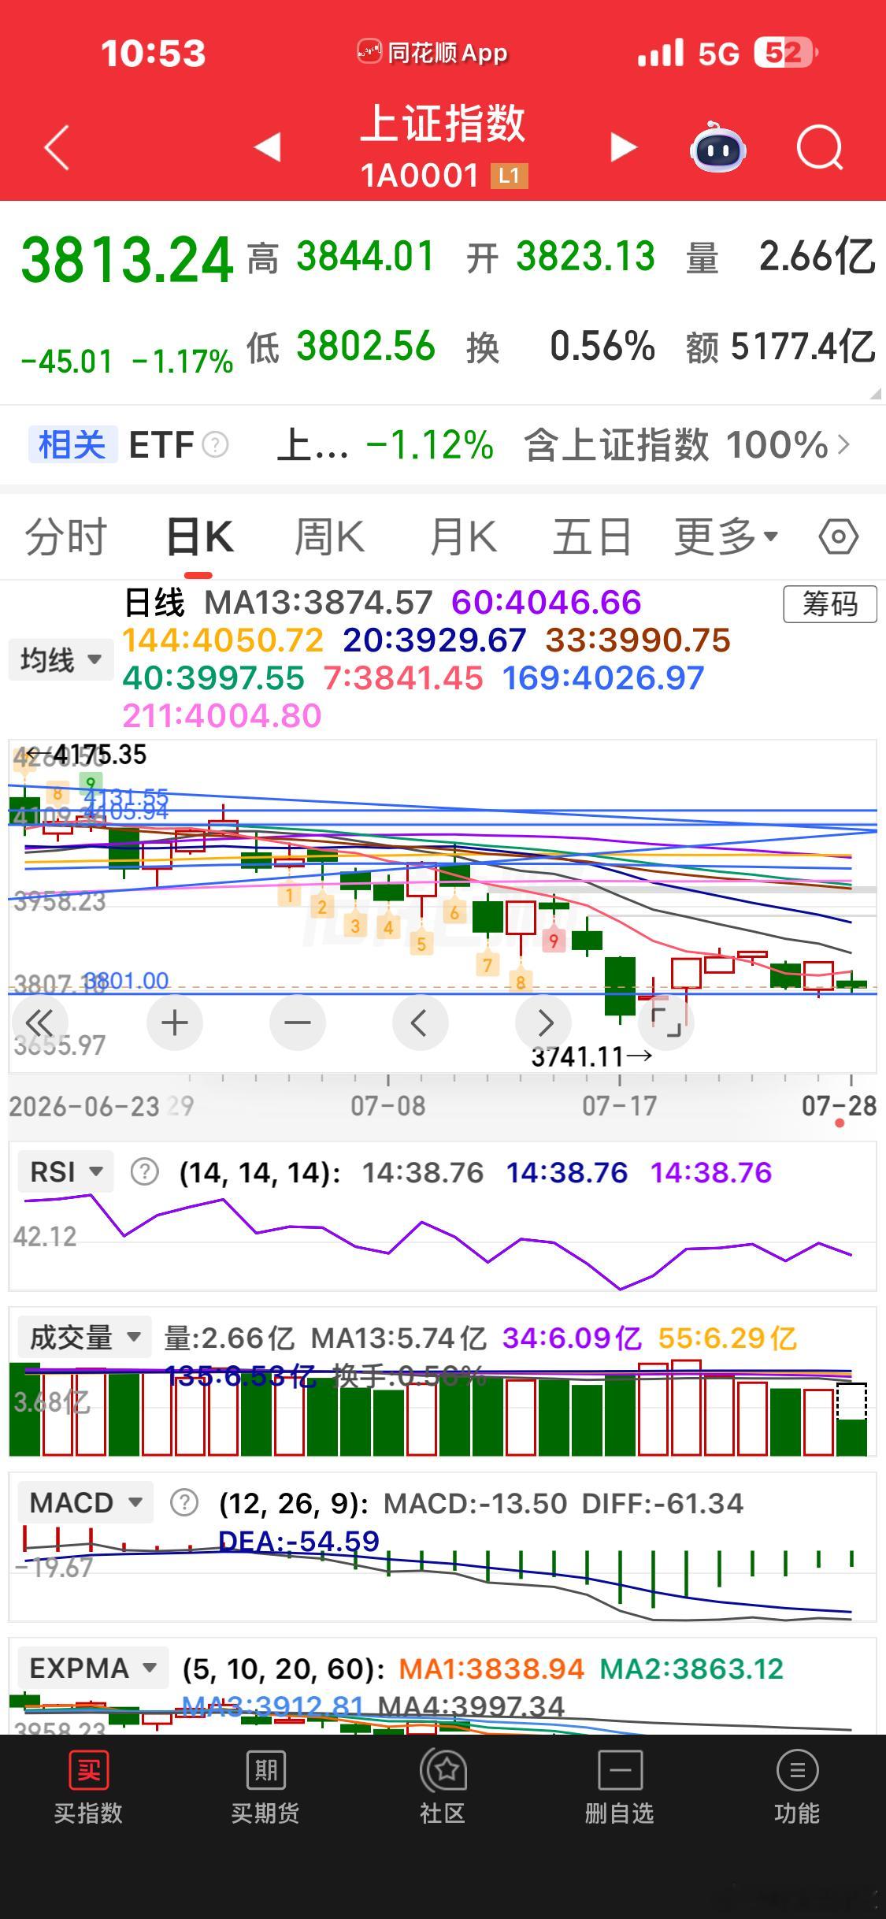886x1919 pixels.
Task: Open search with magnifier icon
Action: [820, 147]
